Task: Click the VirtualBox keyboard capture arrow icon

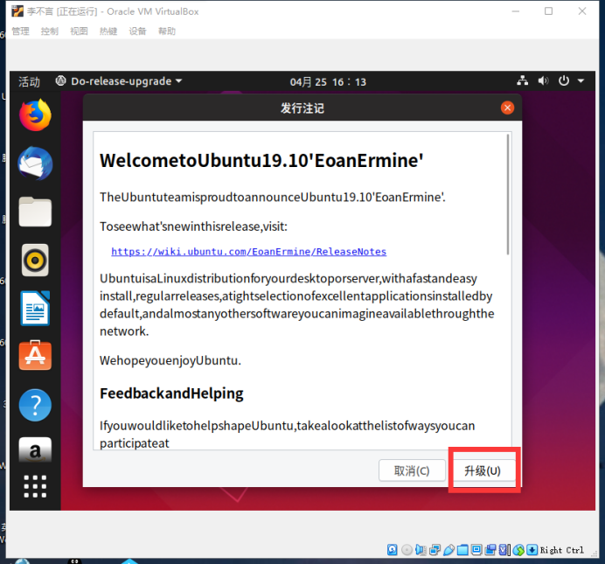Action: tap(532, 550)
